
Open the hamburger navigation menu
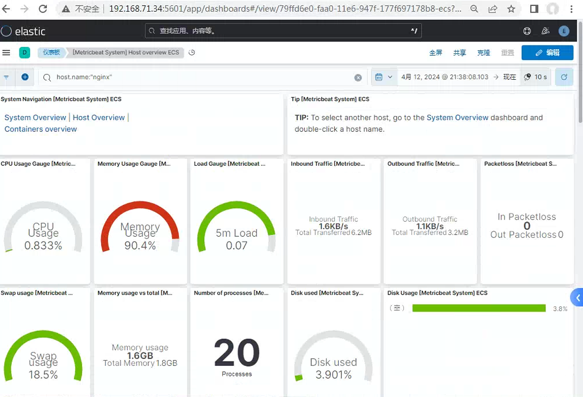click(x=6, y=53)
